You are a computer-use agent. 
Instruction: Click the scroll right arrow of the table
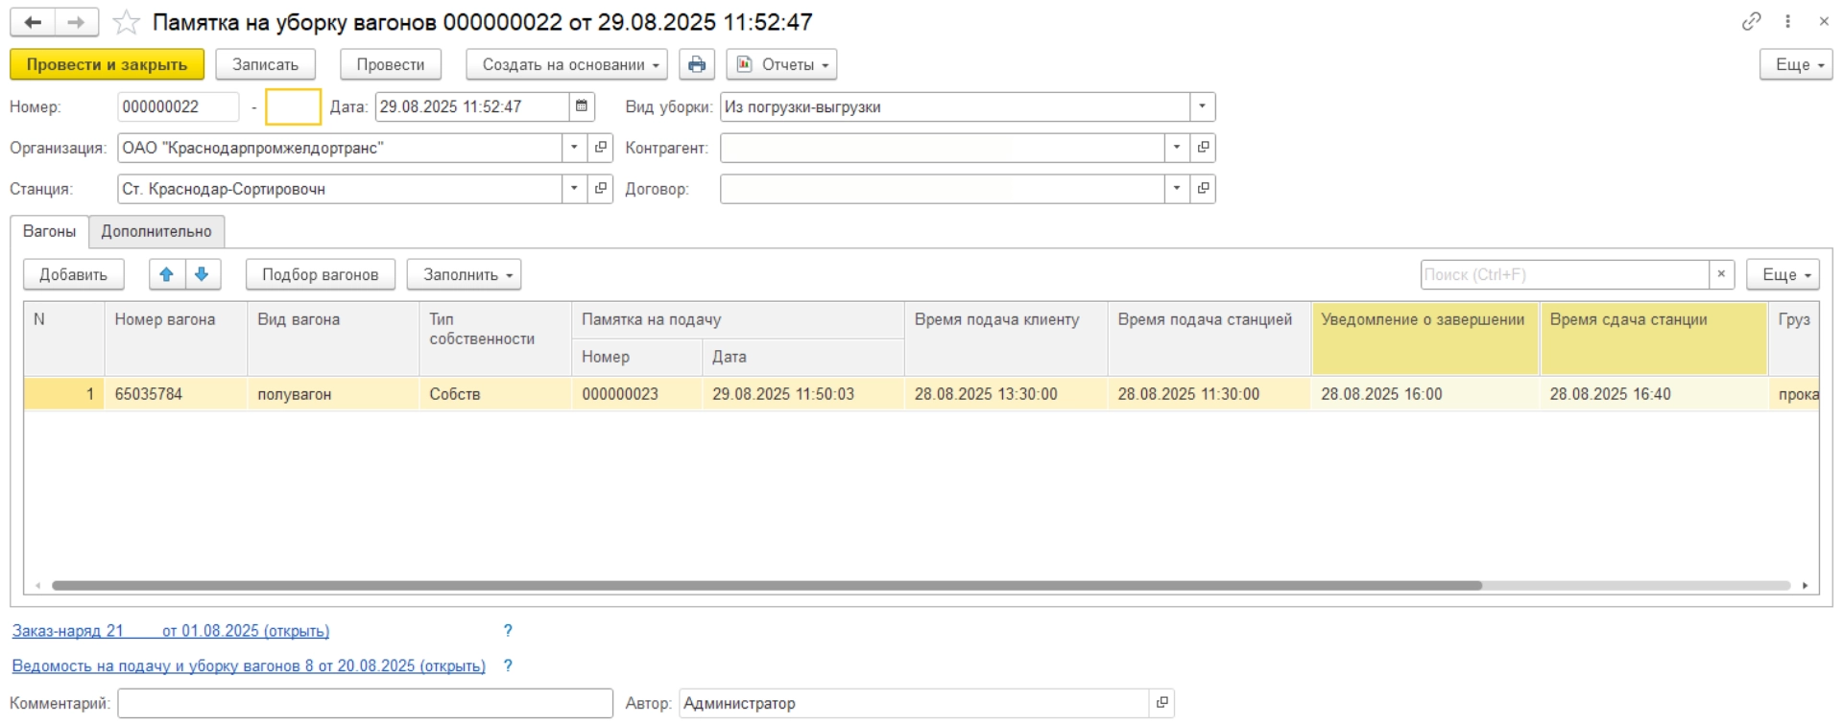[x=1806, y=585]
